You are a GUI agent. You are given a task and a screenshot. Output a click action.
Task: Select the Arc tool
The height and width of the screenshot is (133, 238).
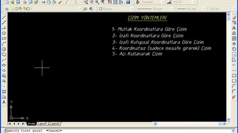click(x=4, y=44)
